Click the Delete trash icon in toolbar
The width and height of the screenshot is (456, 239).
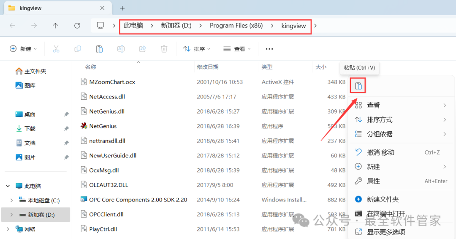coord(164,49)
